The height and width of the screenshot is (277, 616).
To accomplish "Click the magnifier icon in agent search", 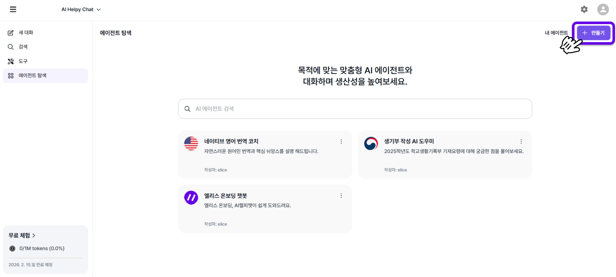I will point(188,109).
